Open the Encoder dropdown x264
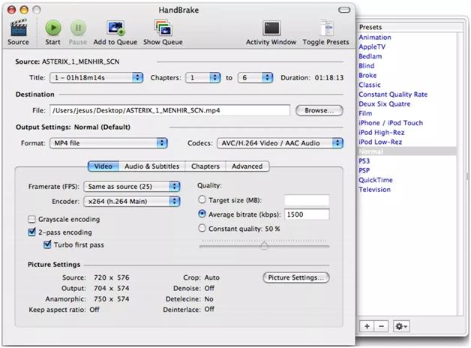This screenshot has width=471, height=348. (131, 201)
